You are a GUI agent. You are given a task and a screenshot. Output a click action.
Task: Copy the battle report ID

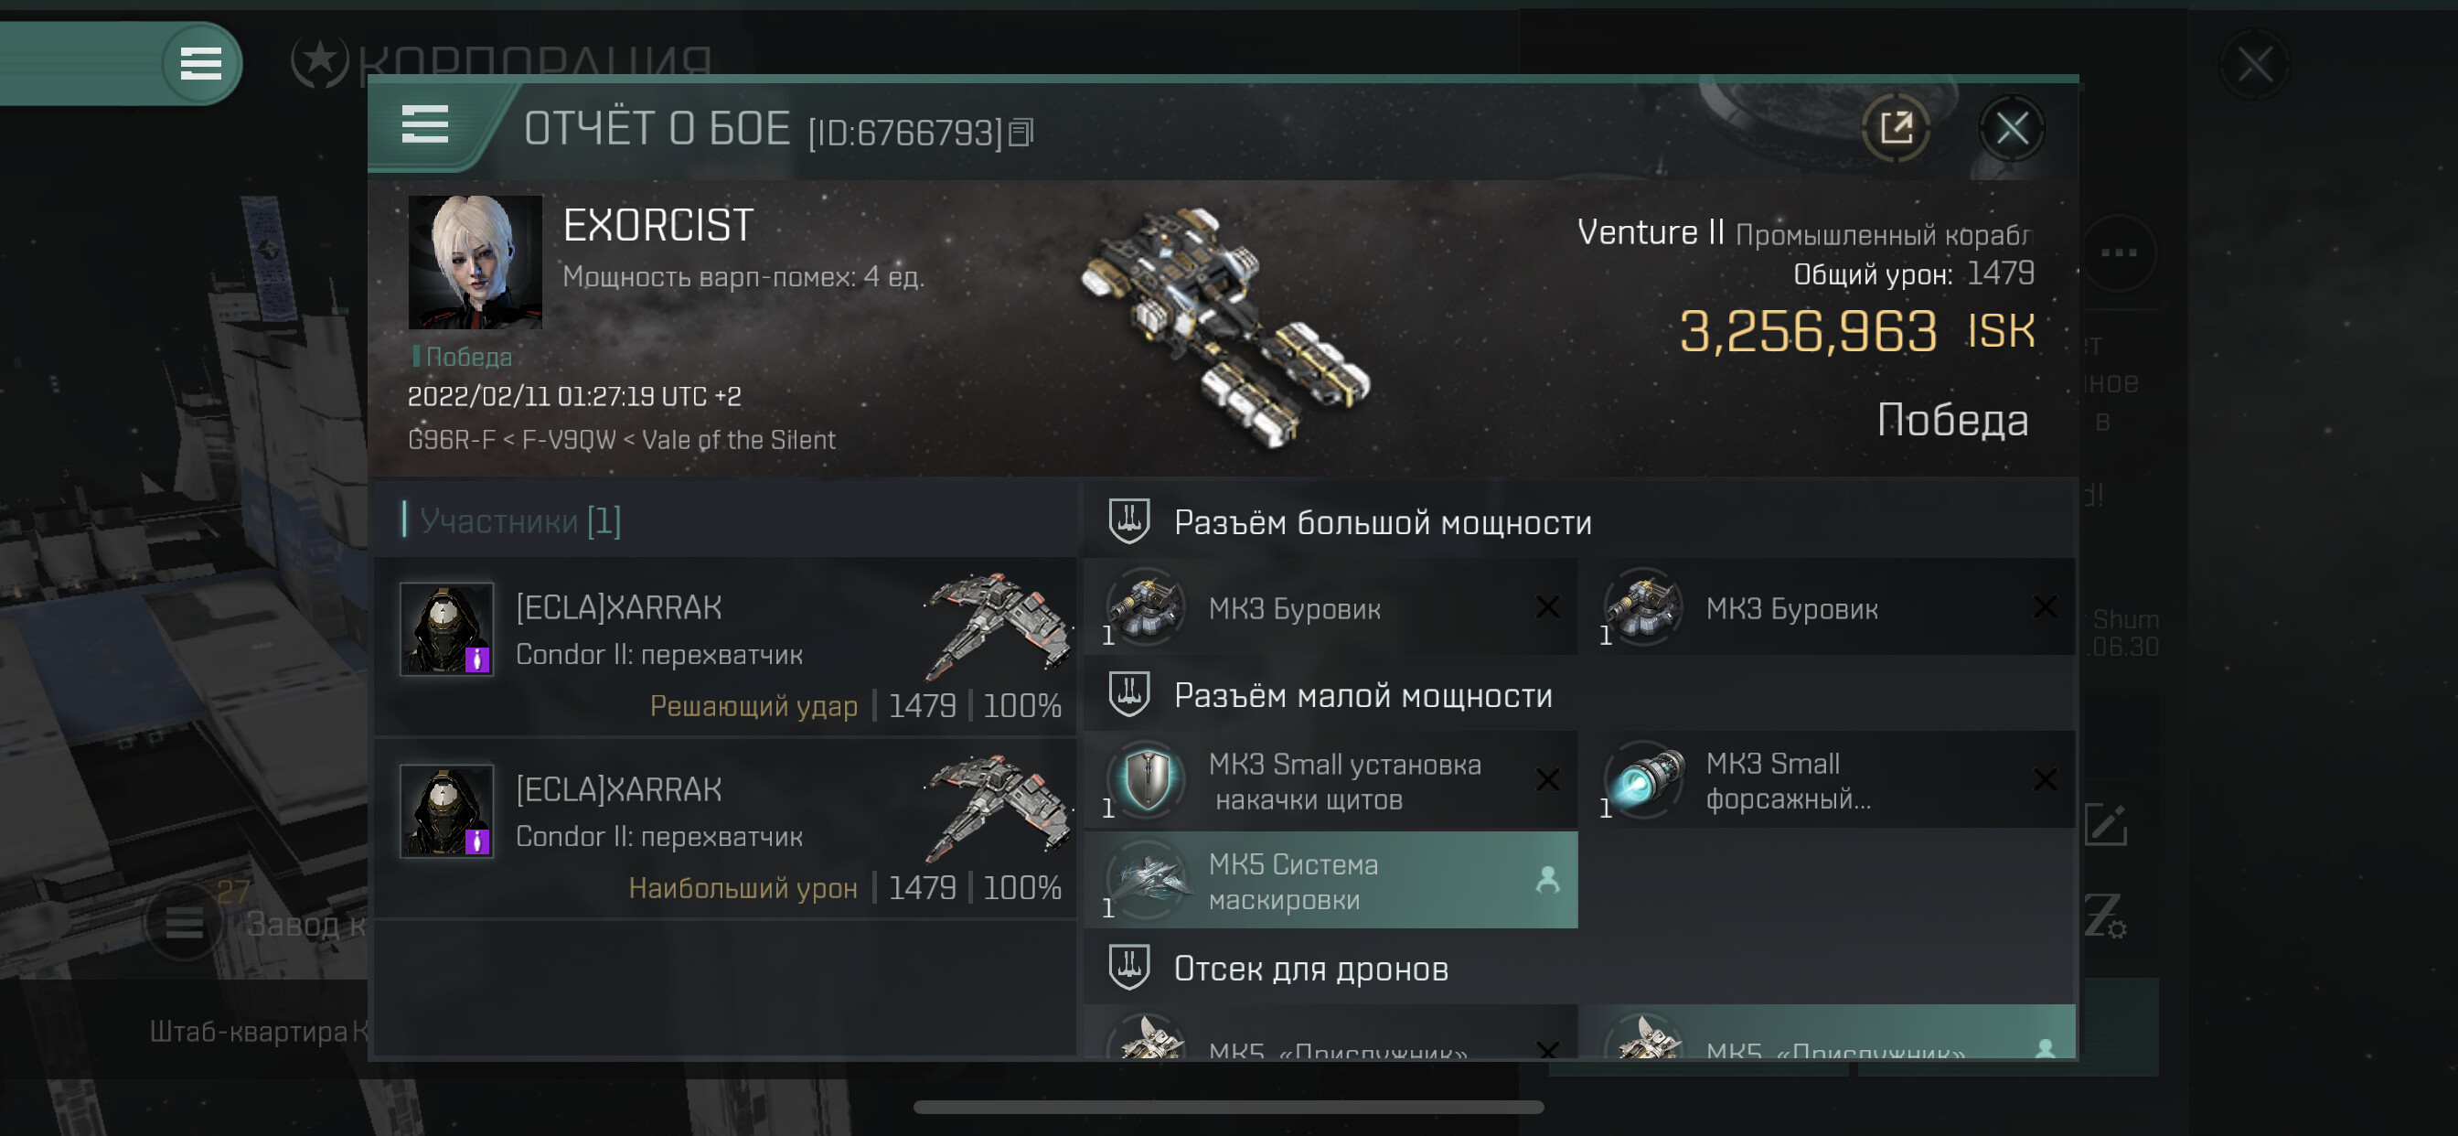pos(1022,133)
